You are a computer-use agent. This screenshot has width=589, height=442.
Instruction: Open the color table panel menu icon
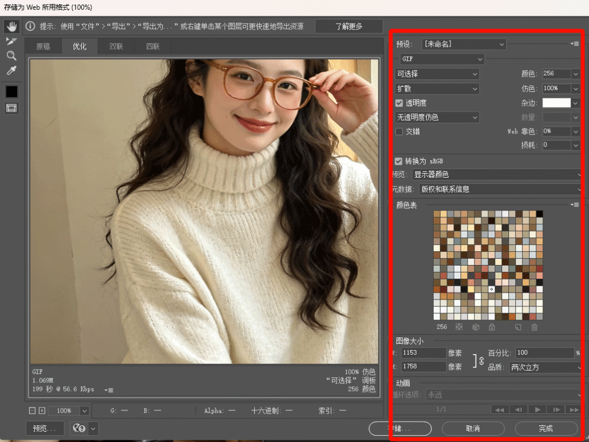point(575,205)
